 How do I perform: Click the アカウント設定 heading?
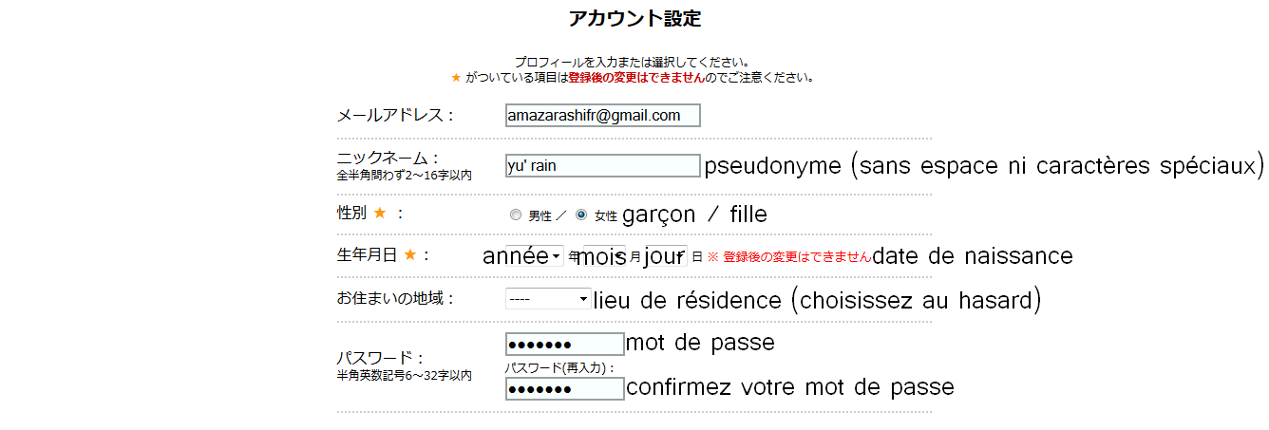point(634,18)
